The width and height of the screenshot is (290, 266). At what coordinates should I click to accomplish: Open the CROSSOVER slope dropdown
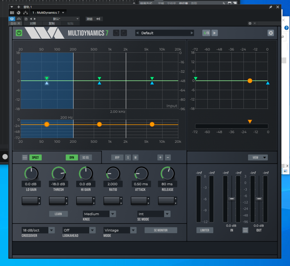pyautogui.click(x=51, y=230)
